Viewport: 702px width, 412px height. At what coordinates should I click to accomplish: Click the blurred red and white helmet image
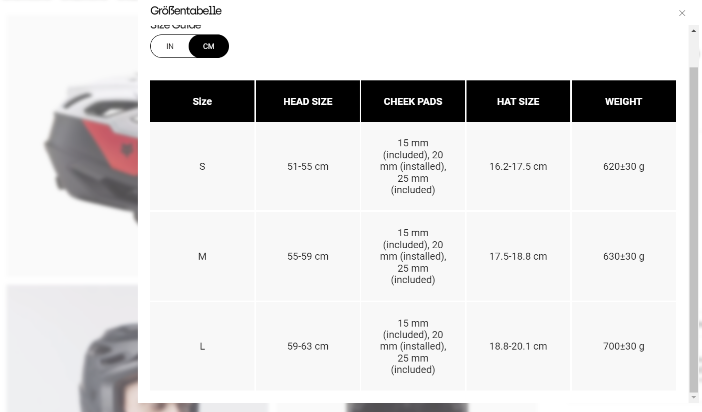point(75,145)
